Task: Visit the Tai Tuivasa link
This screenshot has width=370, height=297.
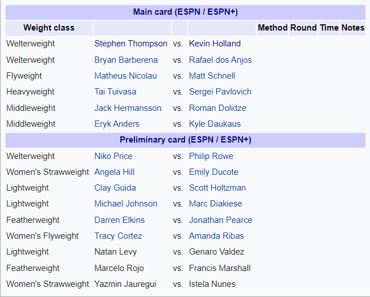Action: [115, 92]
